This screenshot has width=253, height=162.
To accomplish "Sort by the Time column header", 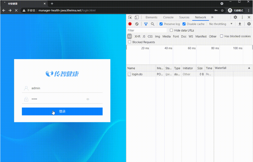I will coord(209,68).
